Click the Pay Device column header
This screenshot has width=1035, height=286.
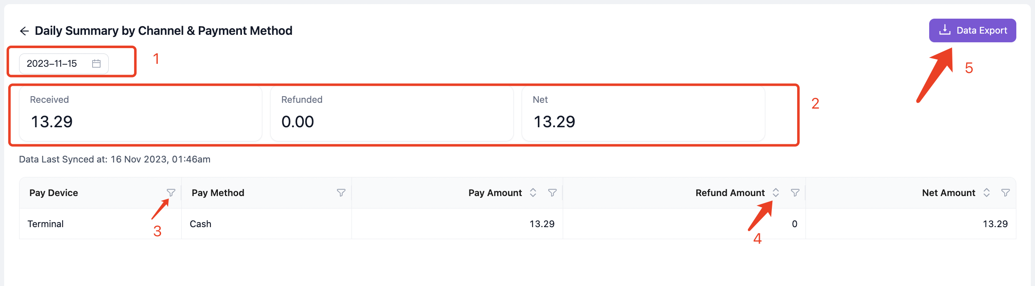pos(54,193)
